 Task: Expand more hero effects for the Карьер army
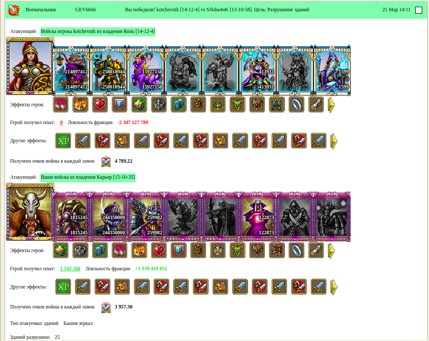(331, 251)
